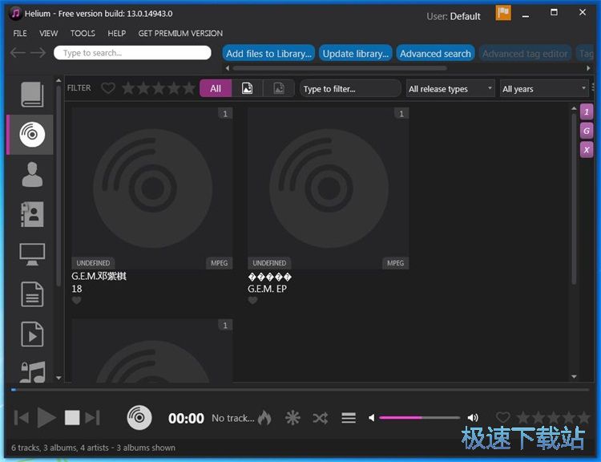The height and width of the screenshot is (462, 601).
Task: Expand the All years dropdown
Action: click(x=544, y=89)
